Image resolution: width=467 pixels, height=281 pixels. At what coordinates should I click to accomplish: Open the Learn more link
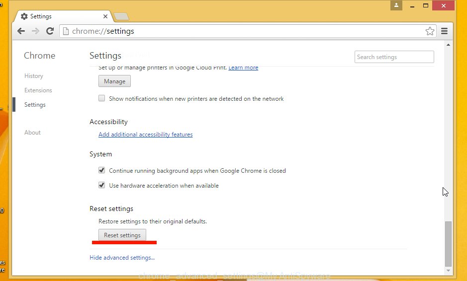tap(243, 68)
